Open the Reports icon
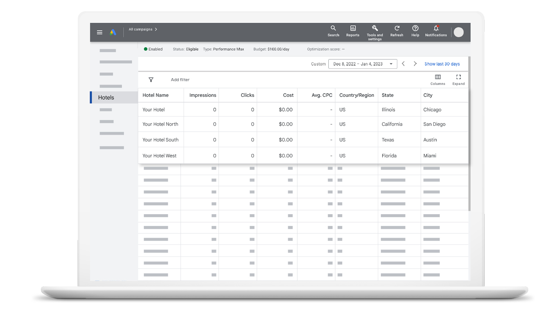The height and width of the screenshot is (313, 556). point(353,31)
